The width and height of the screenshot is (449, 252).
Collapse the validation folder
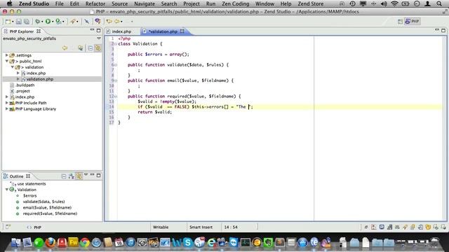pyautogui.click(x=13, y=67)
